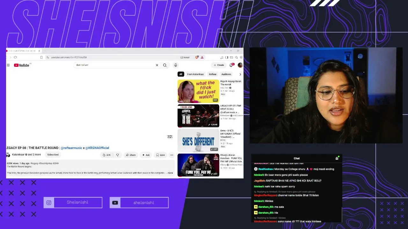
Task: Open the YouTube guide hamburger menu
Action: pos(8,65)
